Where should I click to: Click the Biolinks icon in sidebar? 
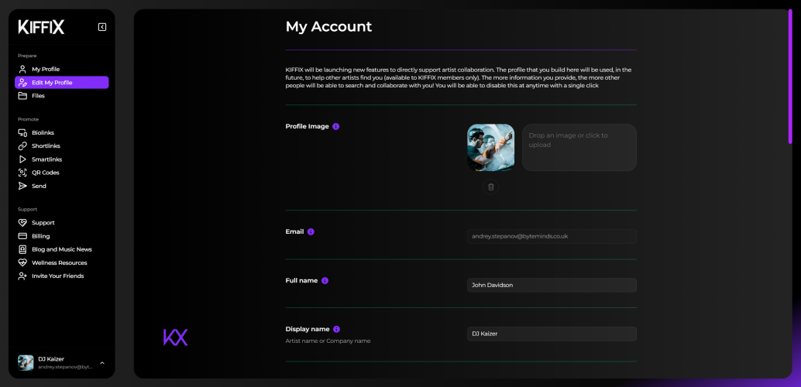pos(22,133)
